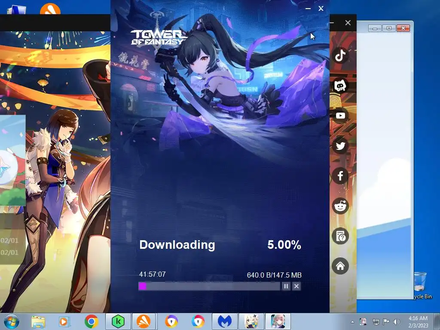Minimize the white background window
Image resolution: width=440 pixels, height=330 pixels.
pyautogui.click(x=375, y=28)
